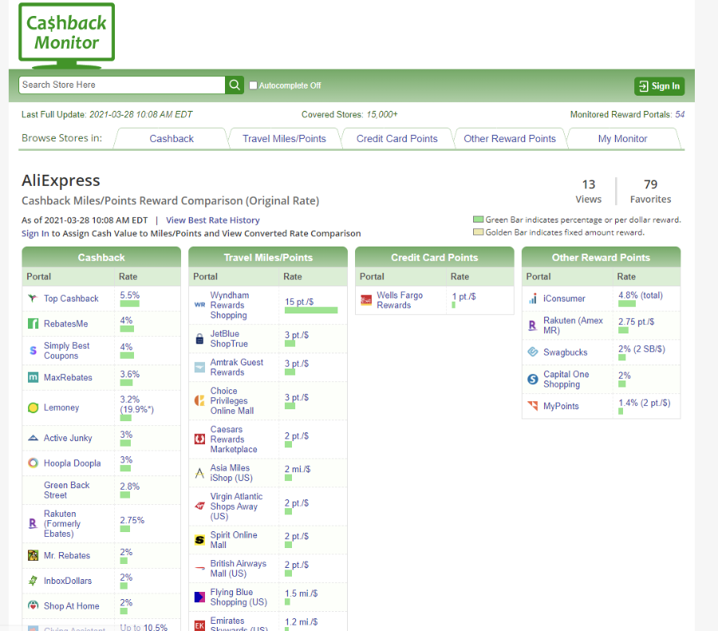Click the Swagbucks portal icon
Image resolution: width=718 pixels, height=631 pixels.
click(533, 352)
